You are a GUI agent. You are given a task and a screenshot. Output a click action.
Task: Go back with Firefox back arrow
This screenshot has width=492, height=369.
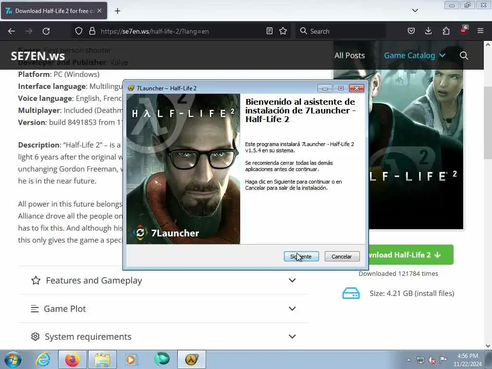(x=12, y=31)
